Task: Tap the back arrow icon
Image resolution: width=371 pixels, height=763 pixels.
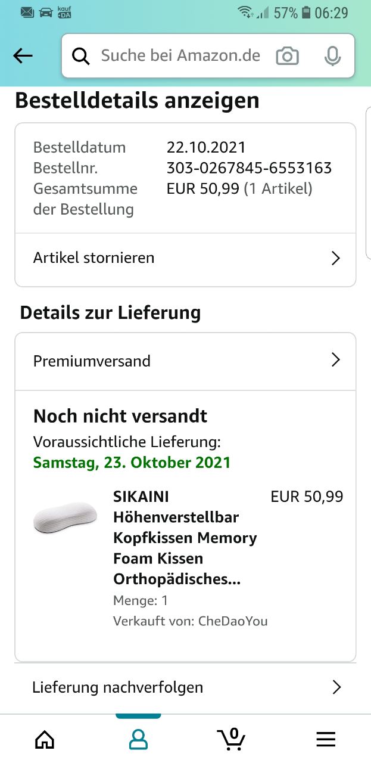Action: 23,56
